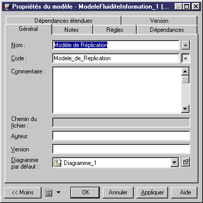
Task: Click into the Auteur text field
Action: point(121,136)
